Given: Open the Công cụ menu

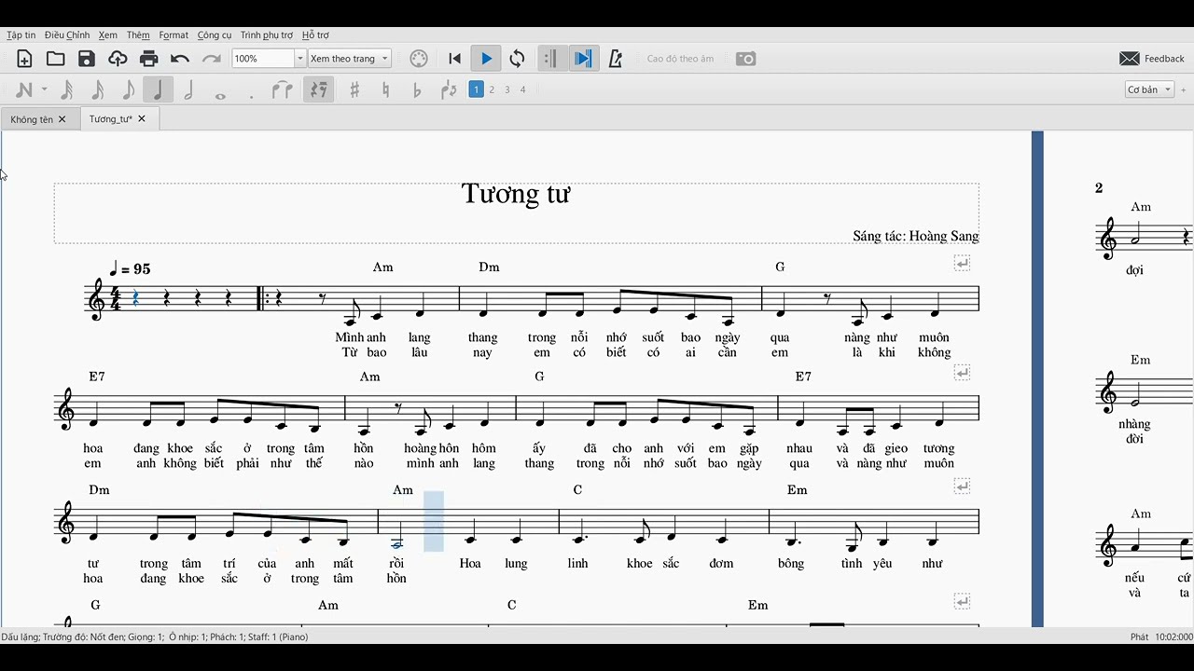Looking at the screenshot, I should coord(215,35).
